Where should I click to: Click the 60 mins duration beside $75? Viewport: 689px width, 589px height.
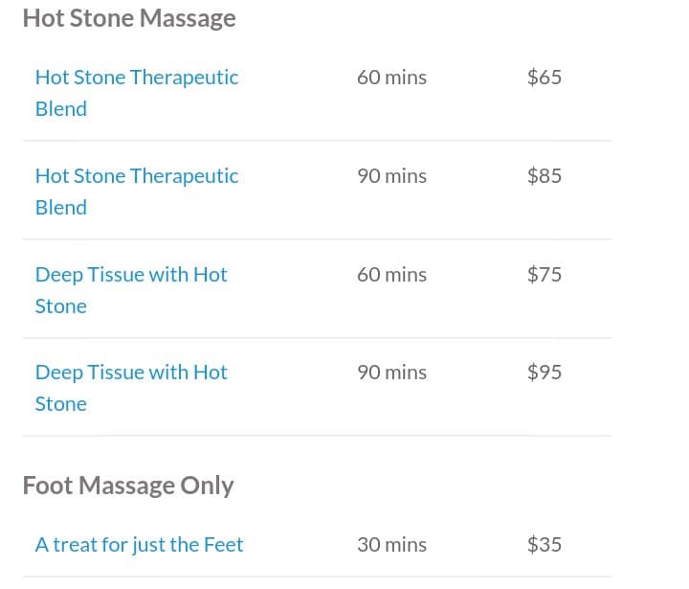click(x=391, y=275)
